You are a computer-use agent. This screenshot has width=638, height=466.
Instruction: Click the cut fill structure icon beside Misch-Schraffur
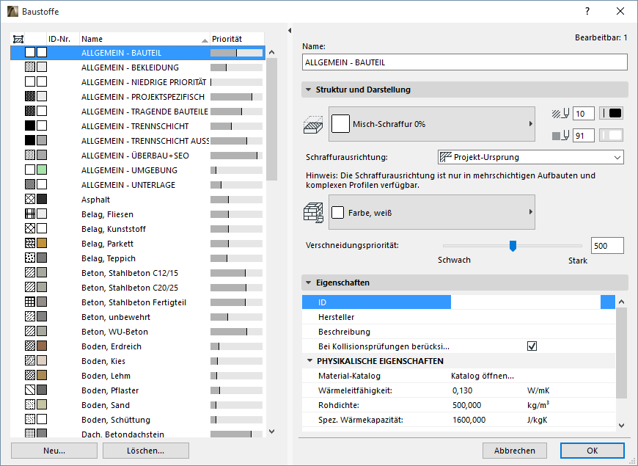tap(313, 124)
